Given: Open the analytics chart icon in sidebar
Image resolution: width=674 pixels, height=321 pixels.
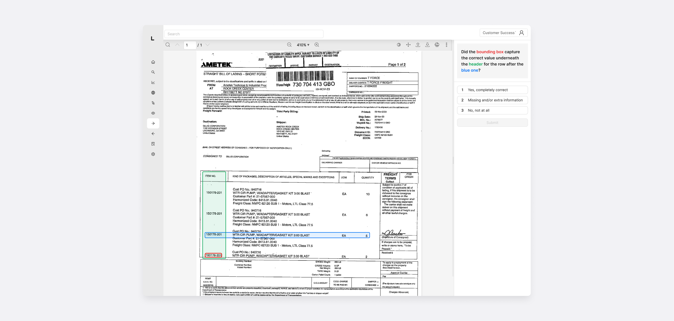Looking at the screenshot, I should (153, 82).
